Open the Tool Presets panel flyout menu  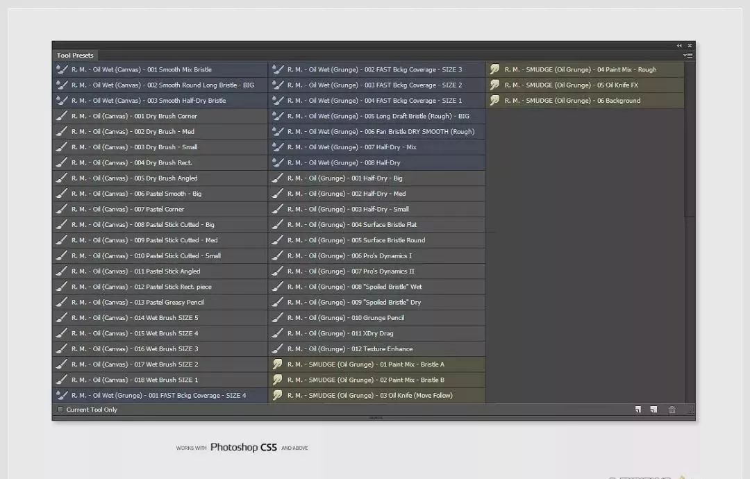pos(687,56)
